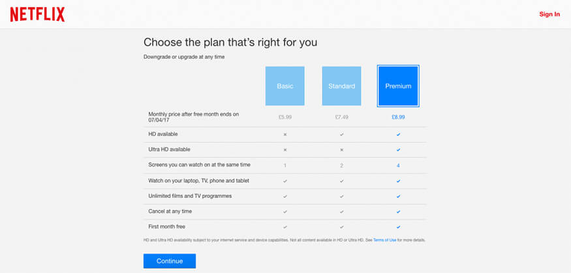Open the Terms of Use link
This screenshot has height=273, width=571.
(384, 240)
